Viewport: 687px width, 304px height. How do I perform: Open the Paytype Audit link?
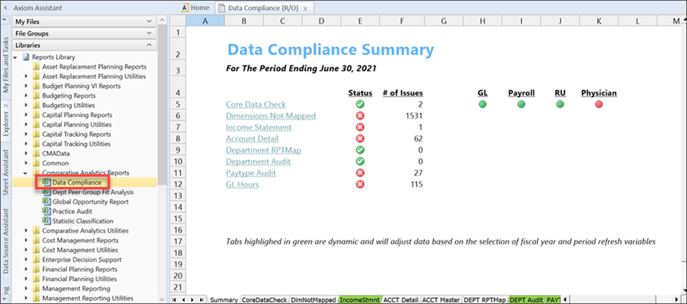251,173
